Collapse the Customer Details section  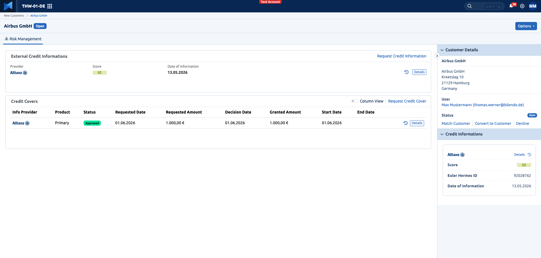click(x=442, y=50)
